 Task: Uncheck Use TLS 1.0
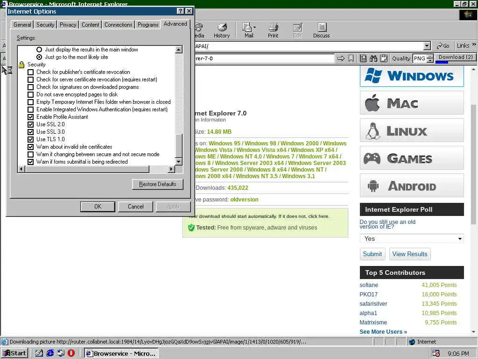[x=30, y=139]
